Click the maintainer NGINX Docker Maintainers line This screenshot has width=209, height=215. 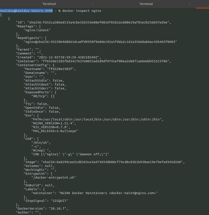[95, 193]
